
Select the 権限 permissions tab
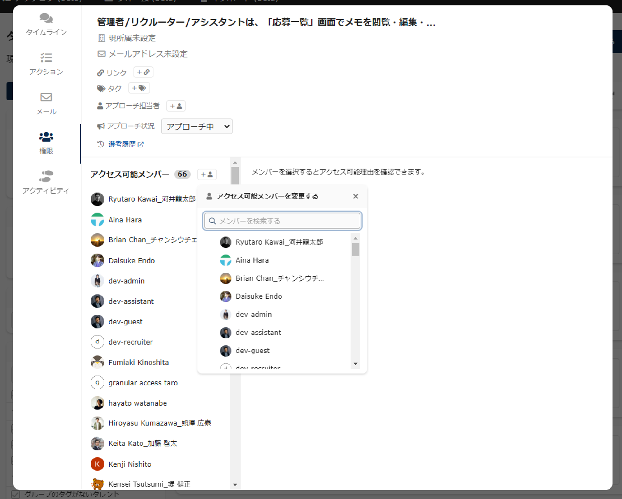coord(46,143)
